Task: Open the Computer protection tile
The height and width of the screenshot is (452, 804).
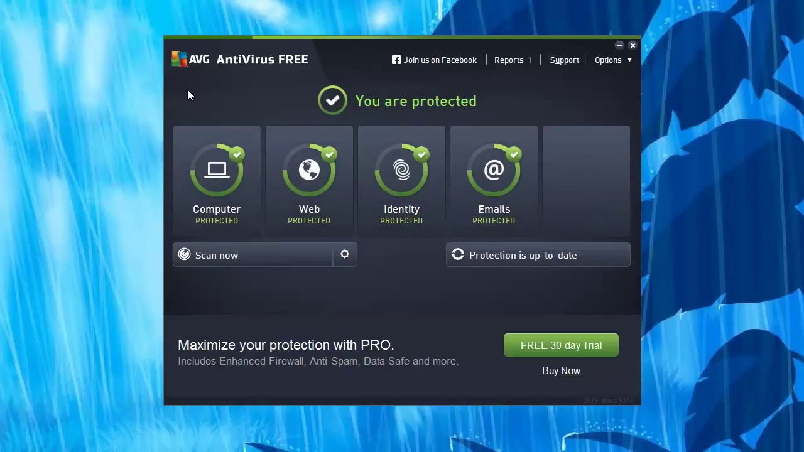Action: (x=217, y=180)
